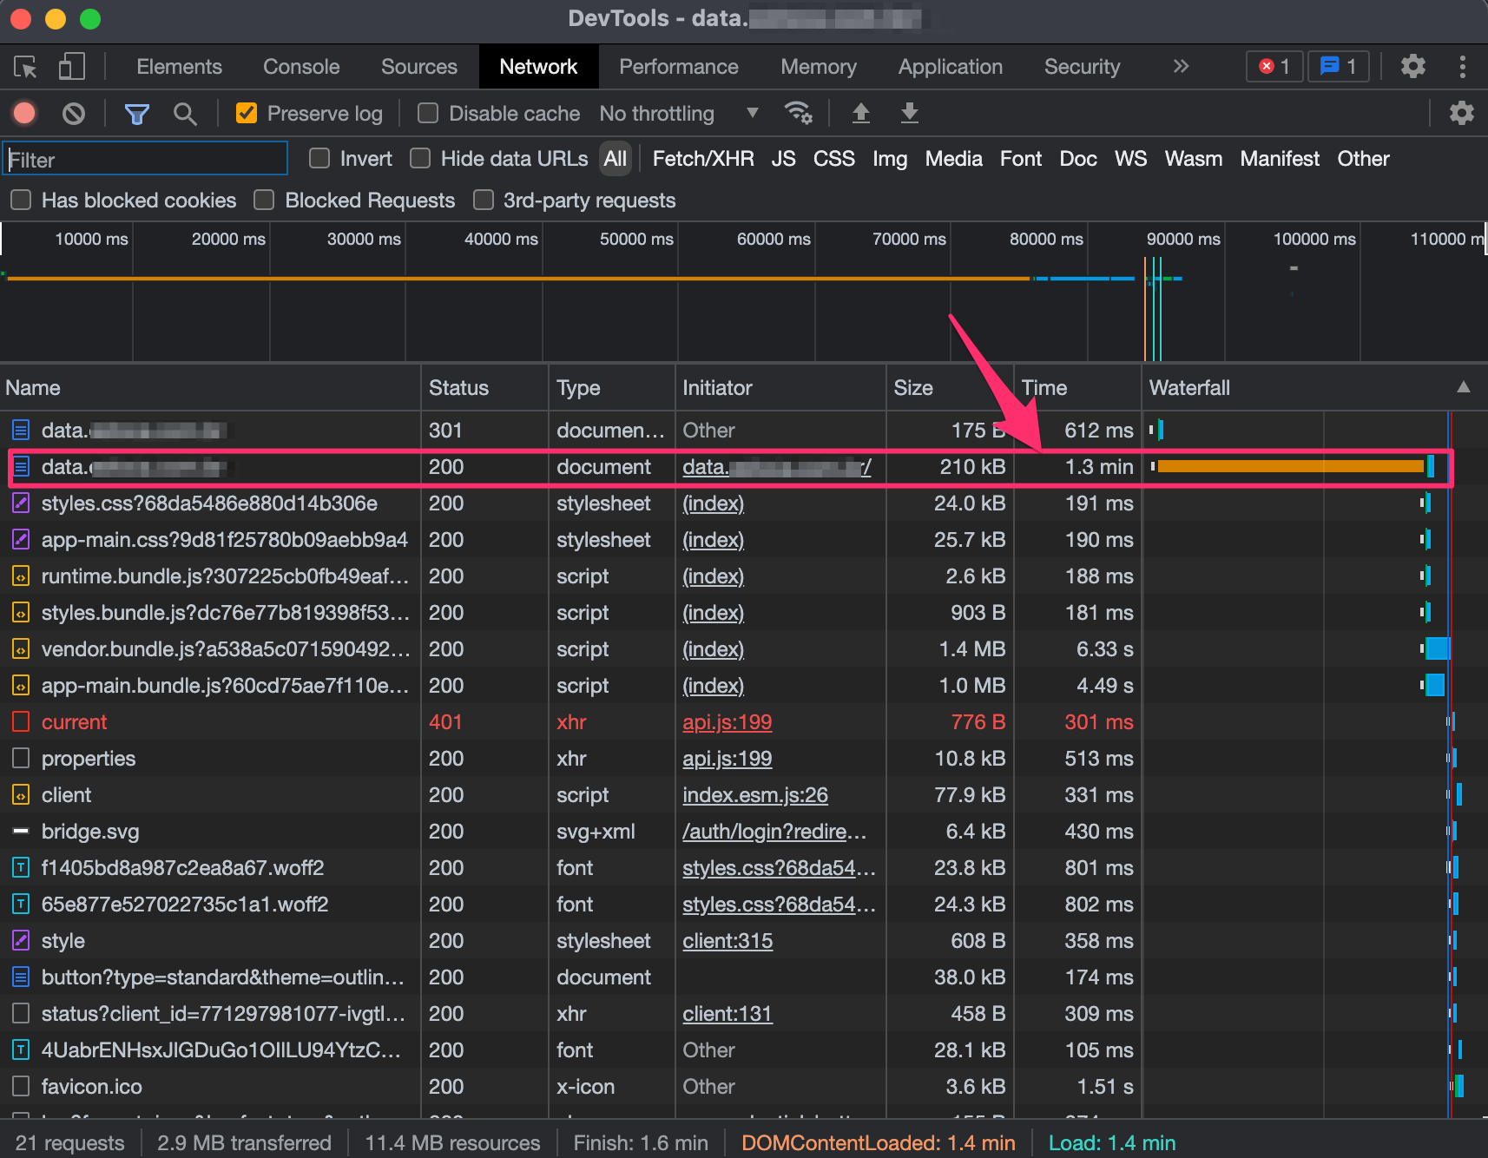This screenshot has width=1488, height=1158.
Task: Open index.esm.js:26 initiator link
Action: click(755, 795)
